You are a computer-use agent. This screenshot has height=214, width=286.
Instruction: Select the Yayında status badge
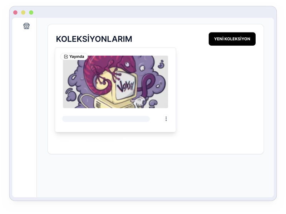(x=74, y=57)
